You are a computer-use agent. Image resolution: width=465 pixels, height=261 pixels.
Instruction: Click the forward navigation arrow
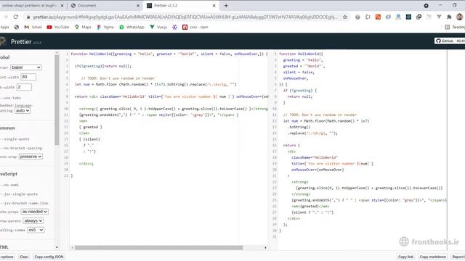(5, 17)
